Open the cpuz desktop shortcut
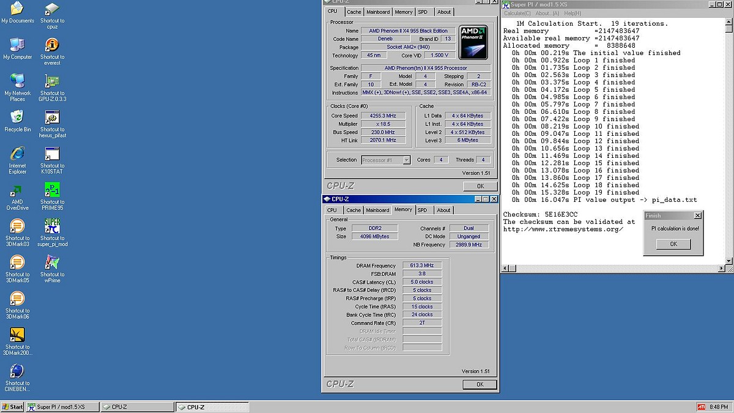This screenshot has height=413, width=734. [x=53, y=10]
